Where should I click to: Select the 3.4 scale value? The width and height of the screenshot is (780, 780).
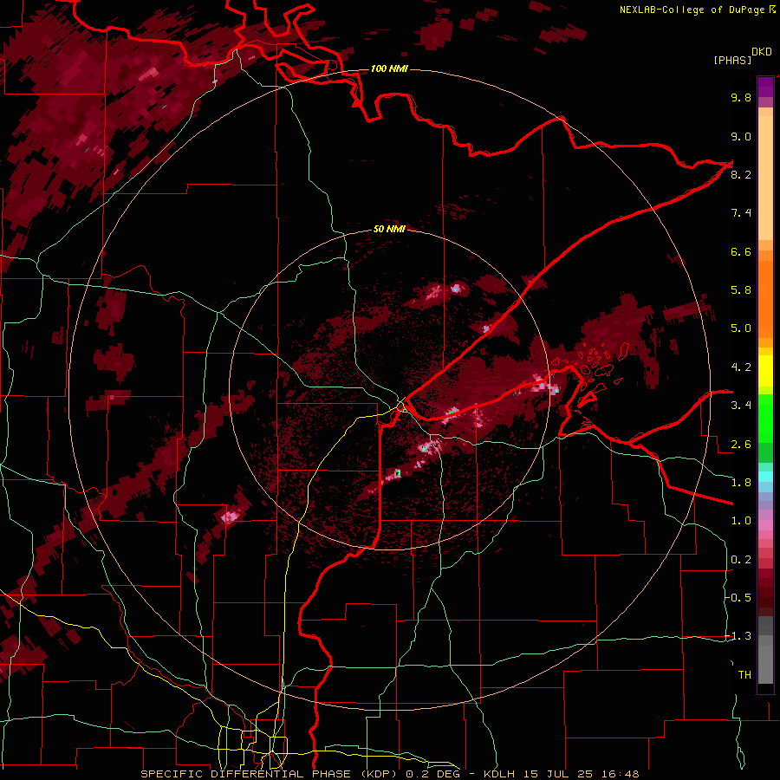pos(741,406)
